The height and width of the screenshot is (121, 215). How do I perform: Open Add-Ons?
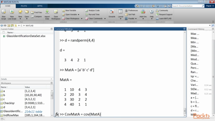(143, 14)
